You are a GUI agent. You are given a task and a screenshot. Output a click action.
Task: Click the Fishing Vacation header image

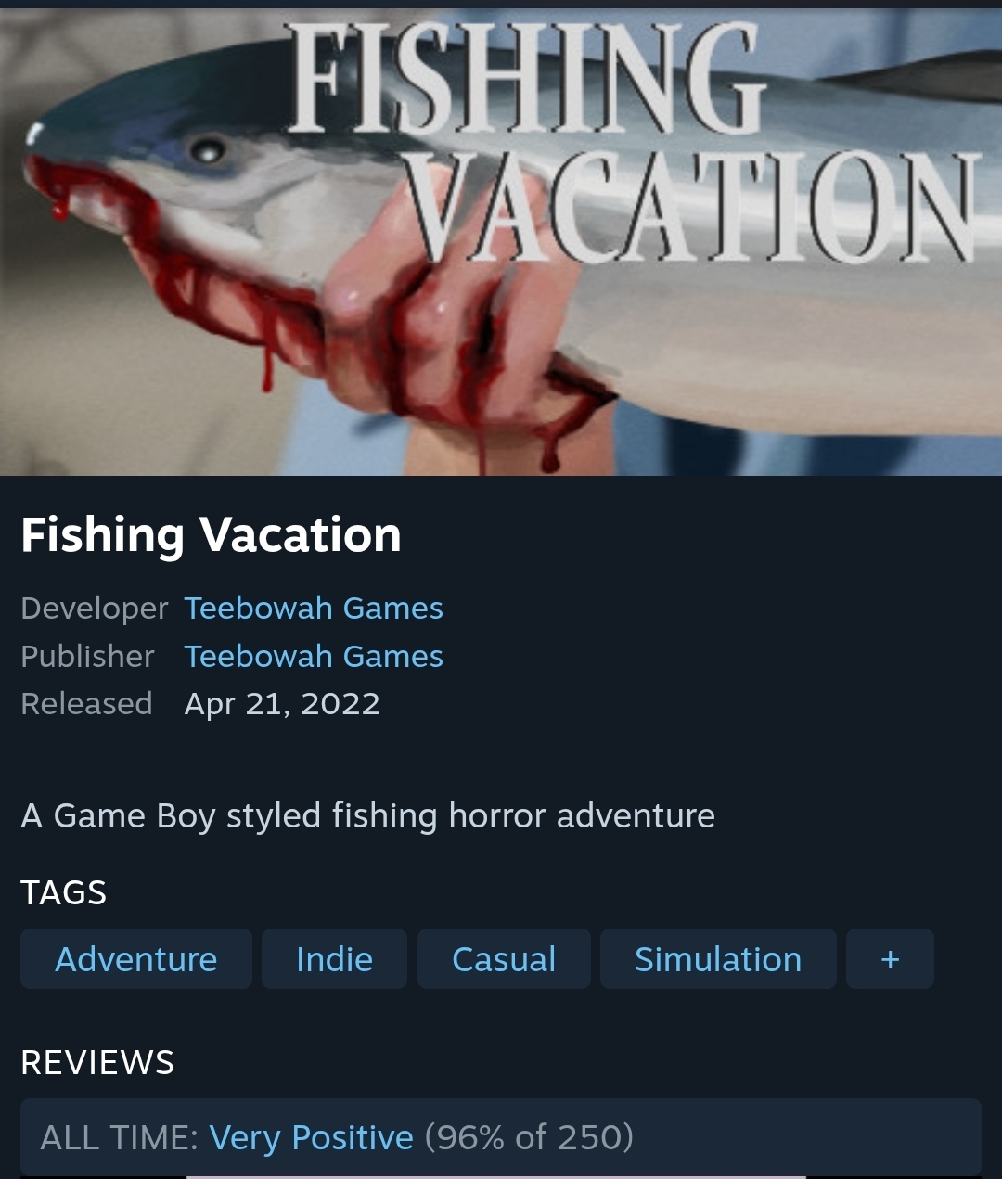501,241
